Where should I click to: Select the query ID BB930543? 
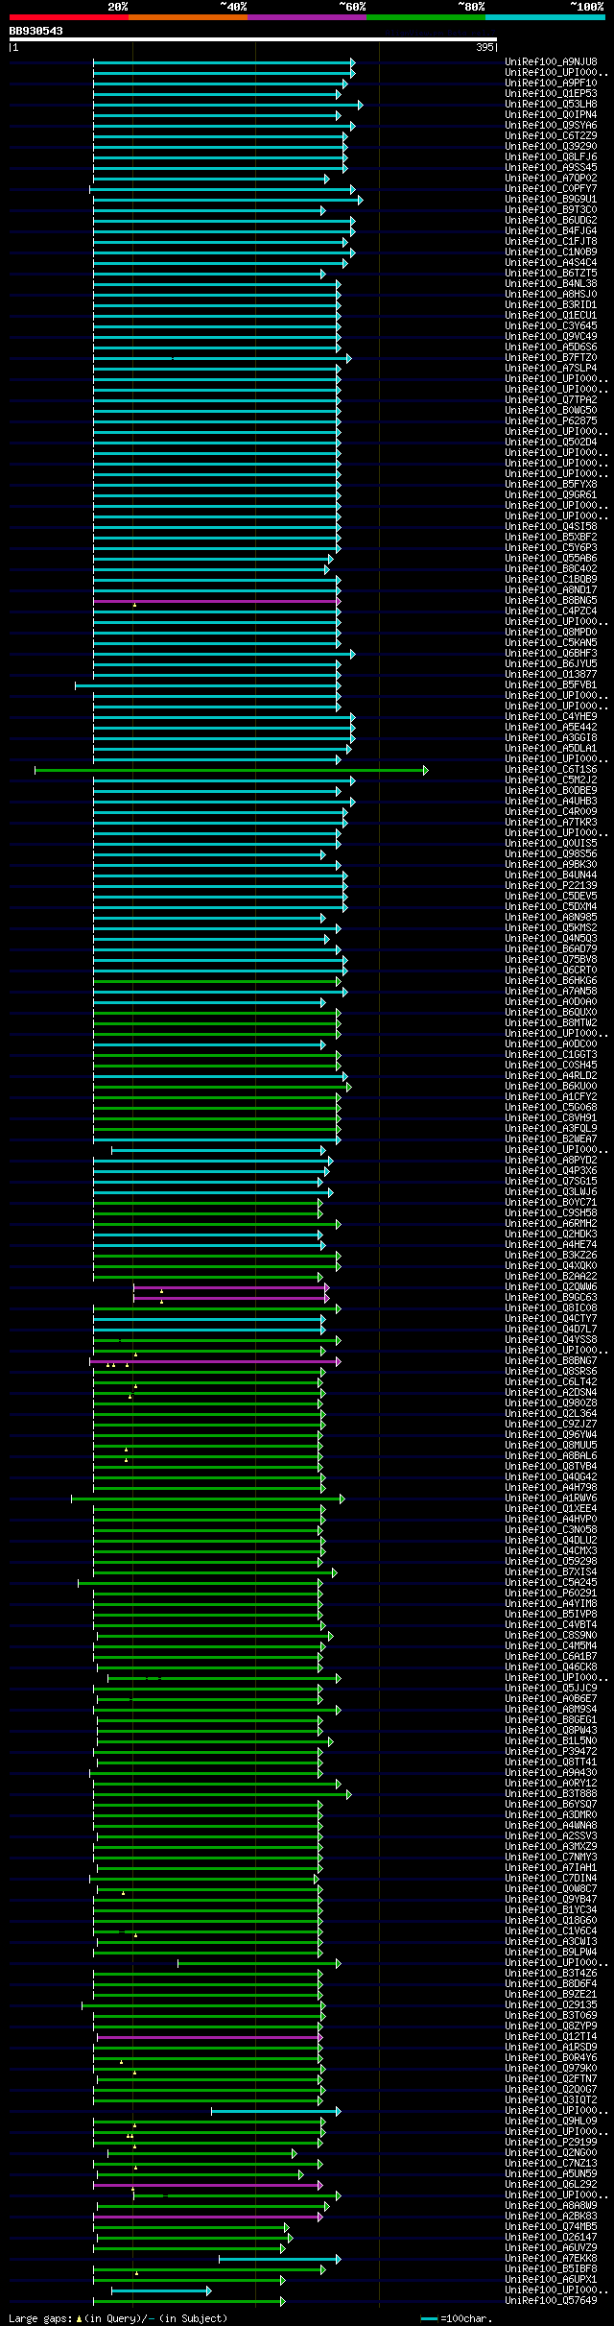click(36, 31)
